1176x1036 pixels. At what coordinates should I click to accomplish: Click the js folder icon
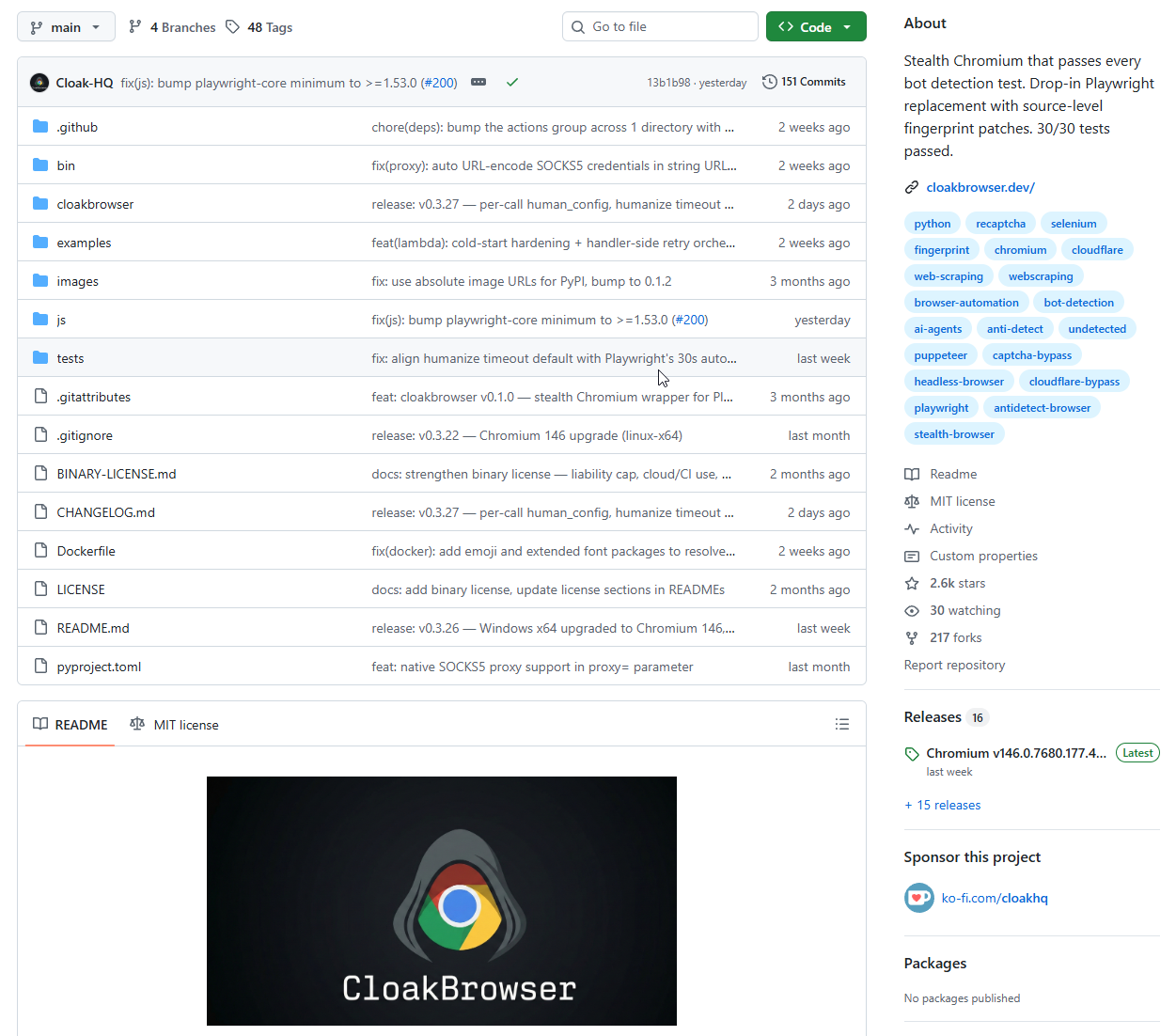(40, 320)
